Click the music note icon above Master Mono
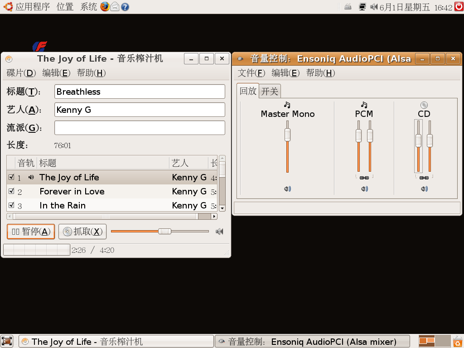 pos(287,105)
